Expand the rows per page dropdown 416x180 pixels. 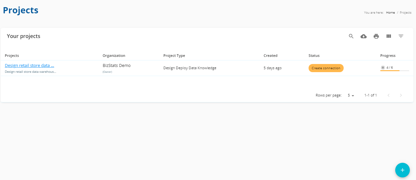(351, 96)
